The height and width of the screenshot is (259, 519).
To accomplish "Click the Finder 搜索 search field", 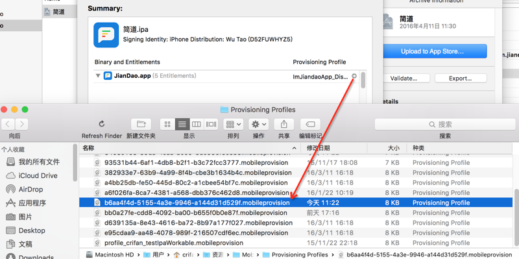I will point(444,124).
